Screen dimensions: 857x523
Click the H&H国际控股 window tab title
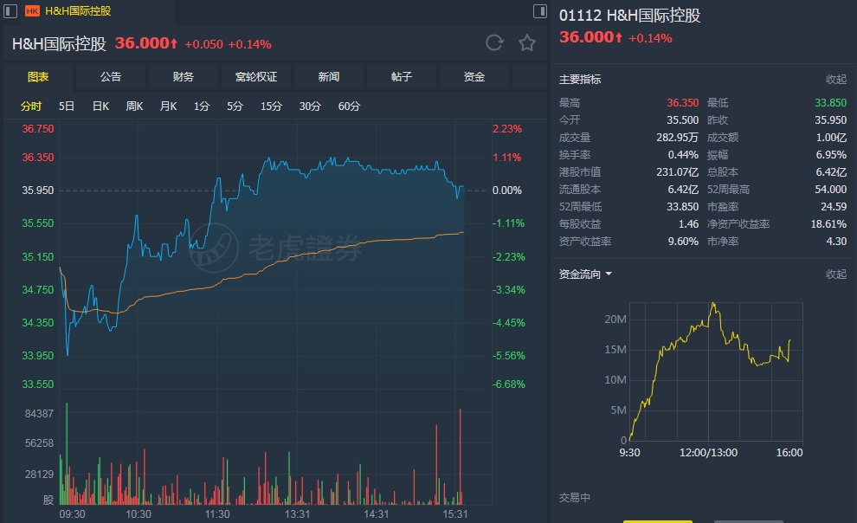(78, 11)
